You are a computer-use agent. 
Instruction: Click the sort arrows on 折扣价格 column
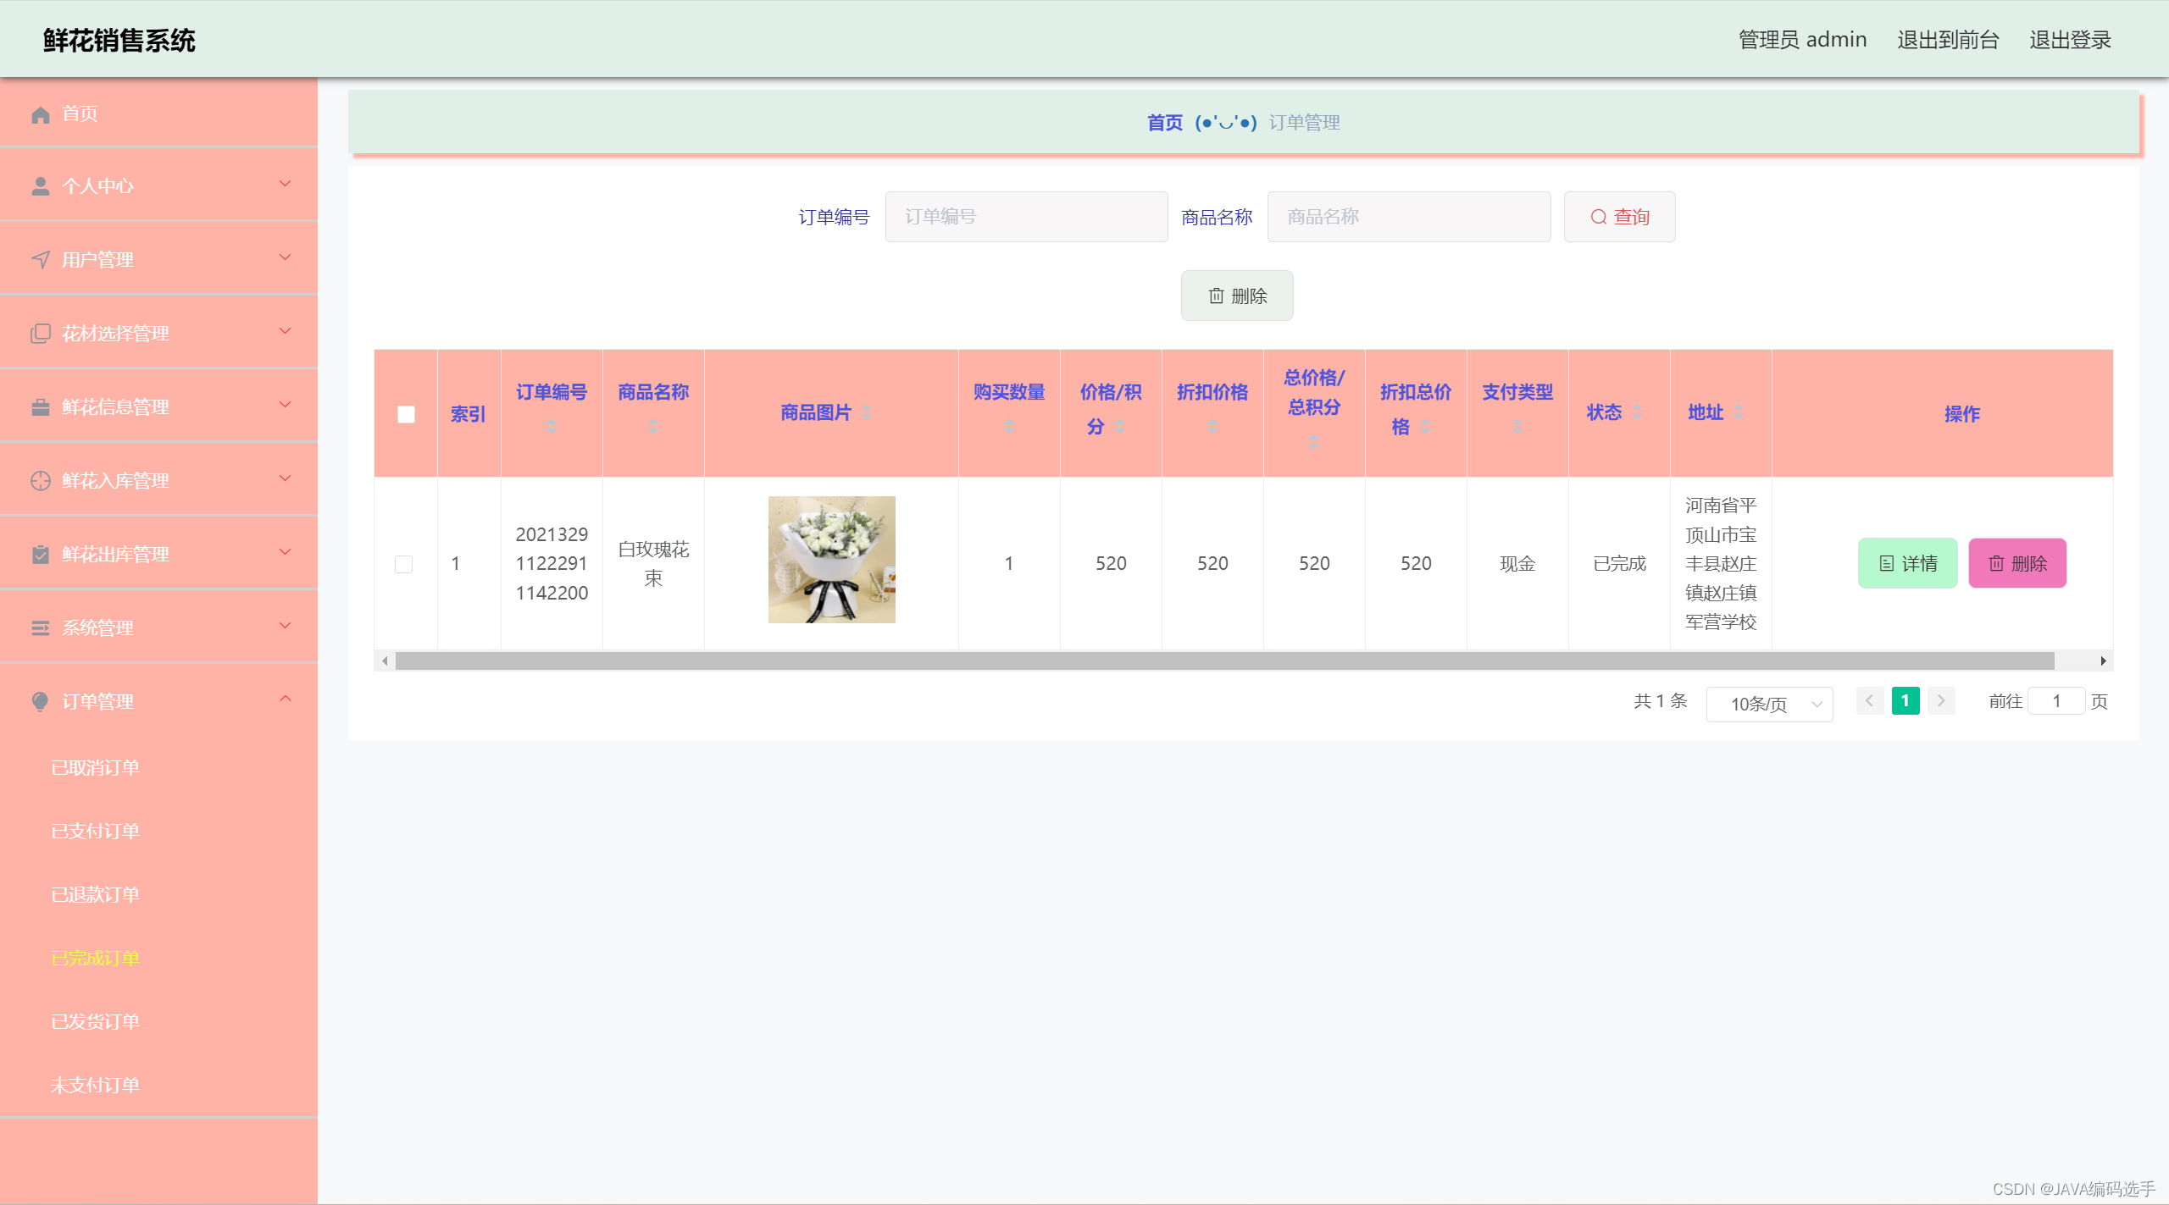pos(1212,427)
